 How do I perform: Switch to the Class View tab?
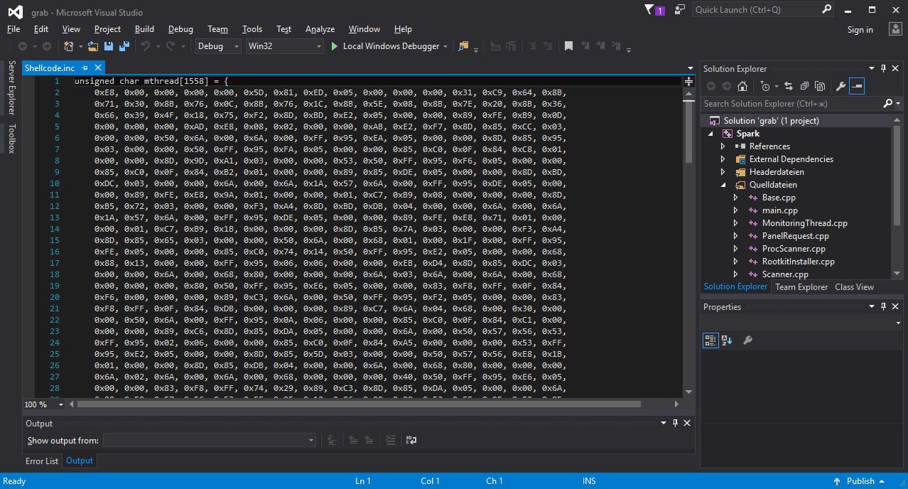tap(854, 287)
